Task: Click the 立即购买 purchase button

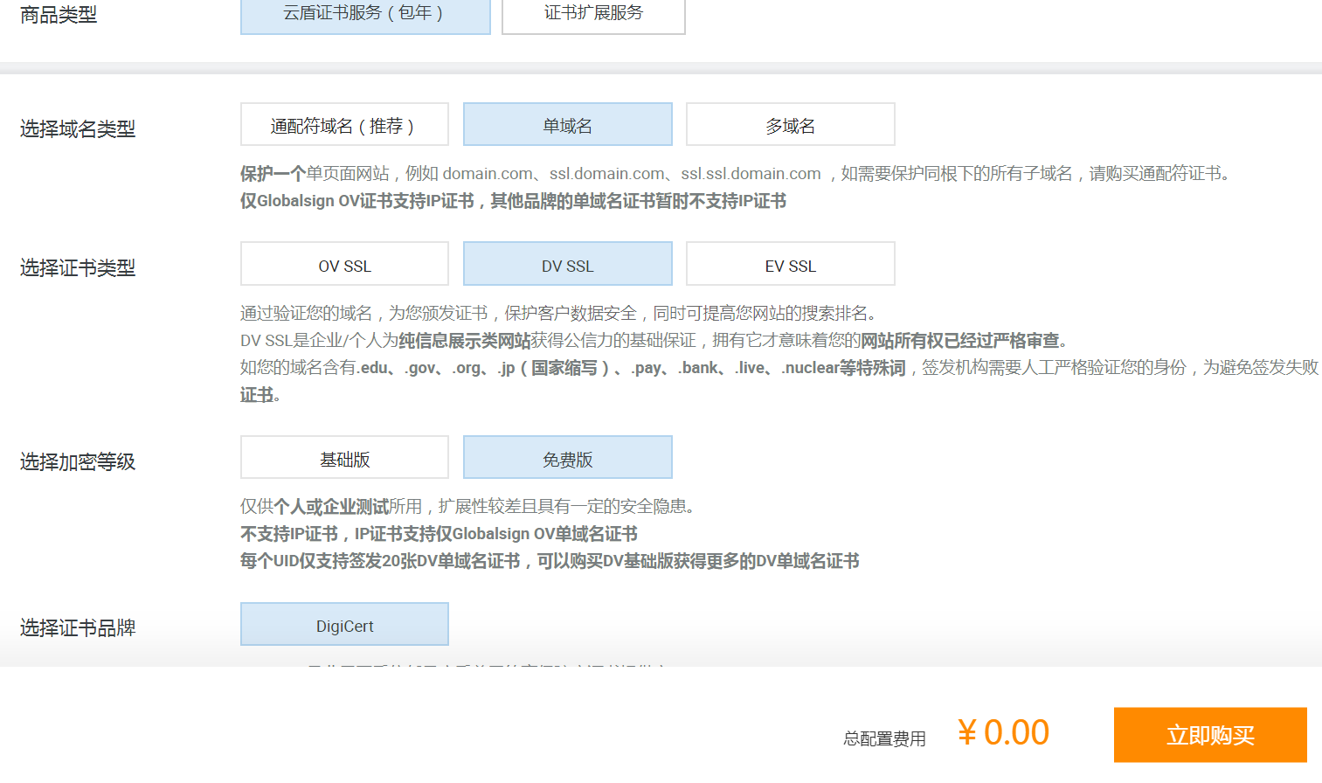Action: coord(1209,735)
